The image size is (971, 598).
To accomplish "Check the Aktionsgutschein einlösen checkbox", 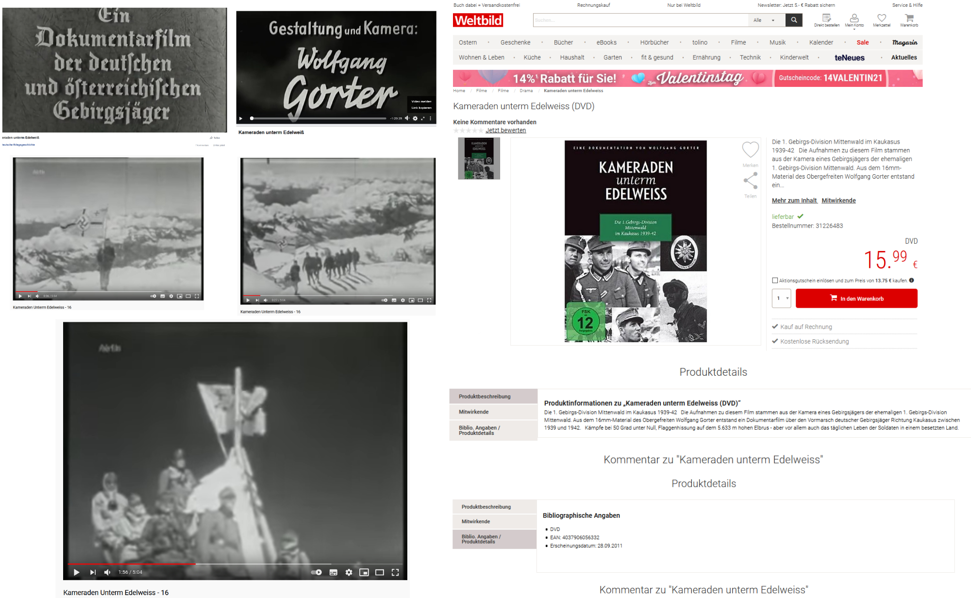I will click(775, 281).
